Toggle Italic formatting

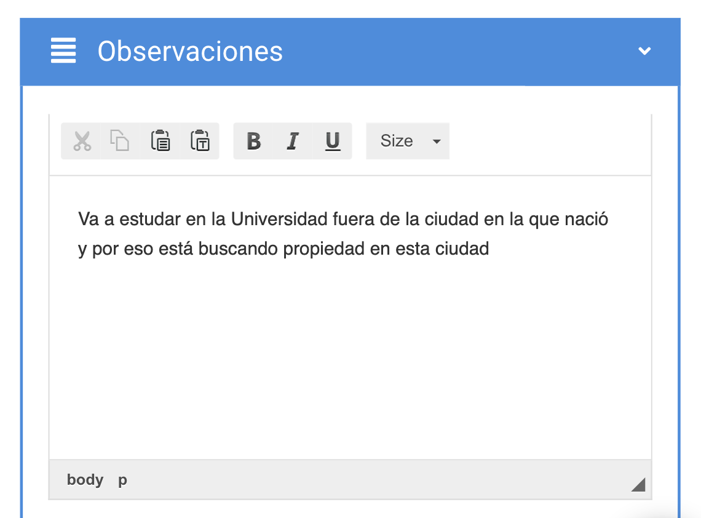pos(293,141)
